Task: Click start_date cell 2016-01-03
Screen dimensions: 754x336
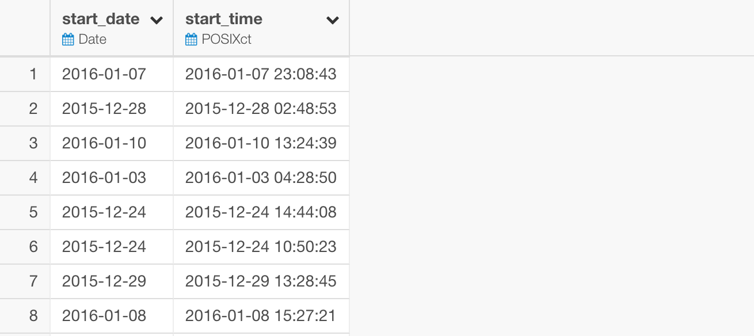Action: tap(112, 178)
